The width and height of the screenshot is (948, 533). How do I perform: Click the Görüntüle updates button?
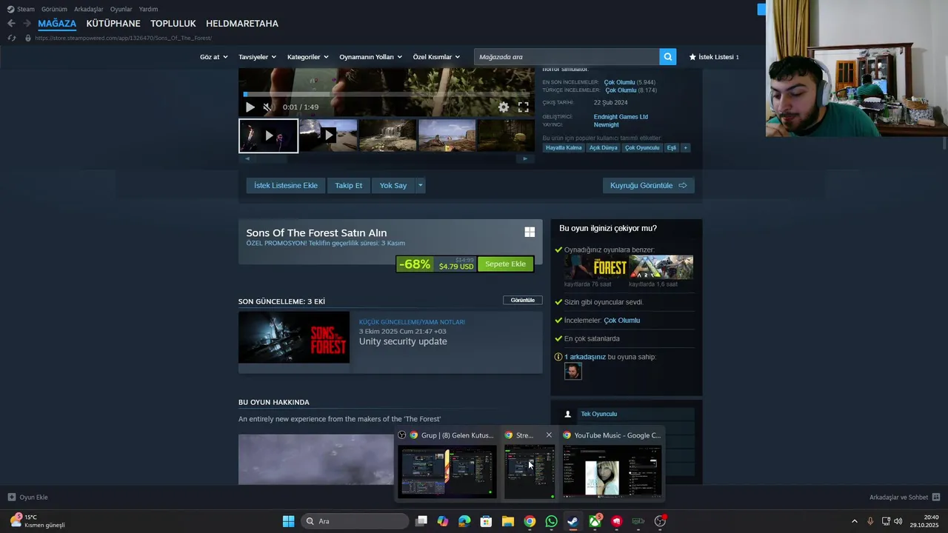523,300
